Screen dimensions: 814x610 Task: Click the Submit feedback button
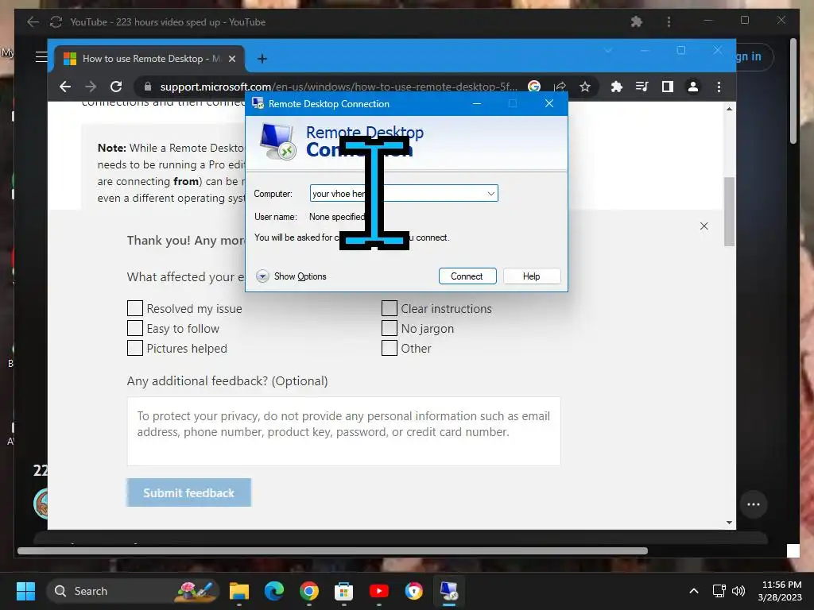[x=189, y=492]
